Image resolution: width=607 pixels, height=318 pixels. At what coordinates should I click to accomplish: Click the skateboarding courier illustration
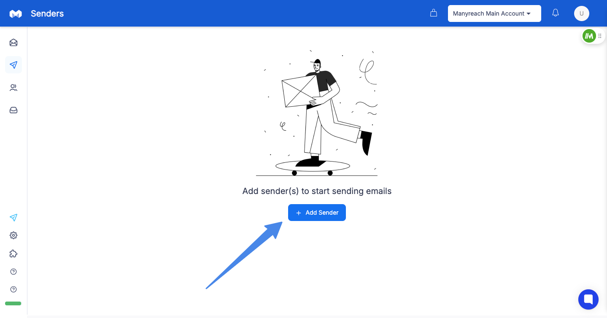click(x=317, y=113)
